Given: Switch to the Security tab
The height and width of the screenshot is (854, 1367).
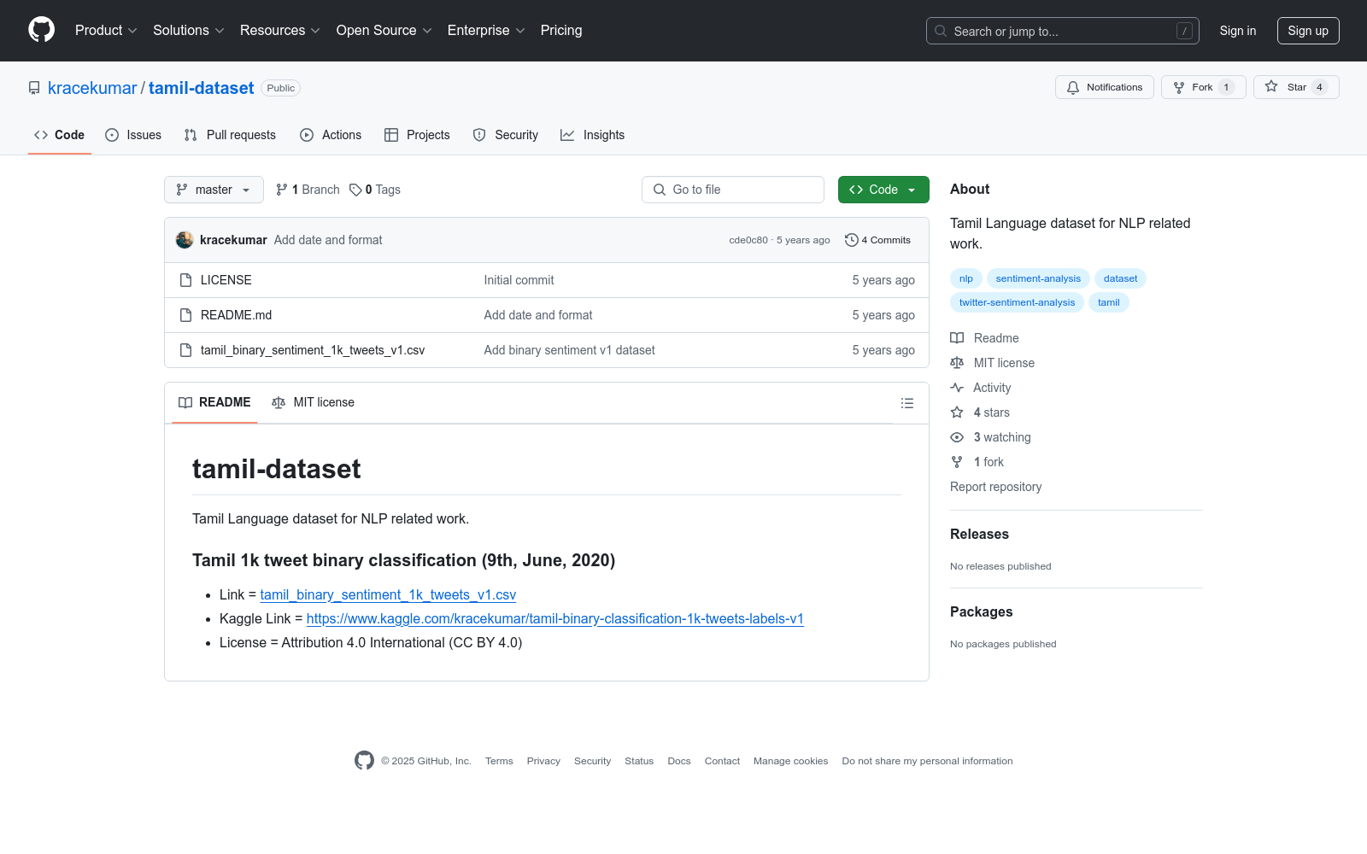Looking at the screenshot, I should [506, 135].
